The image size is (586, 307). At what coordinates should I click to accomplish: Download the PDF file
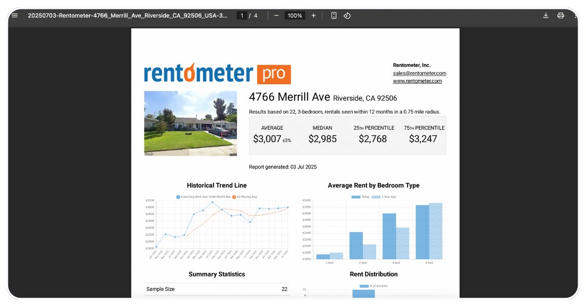[x=546, y=16]
